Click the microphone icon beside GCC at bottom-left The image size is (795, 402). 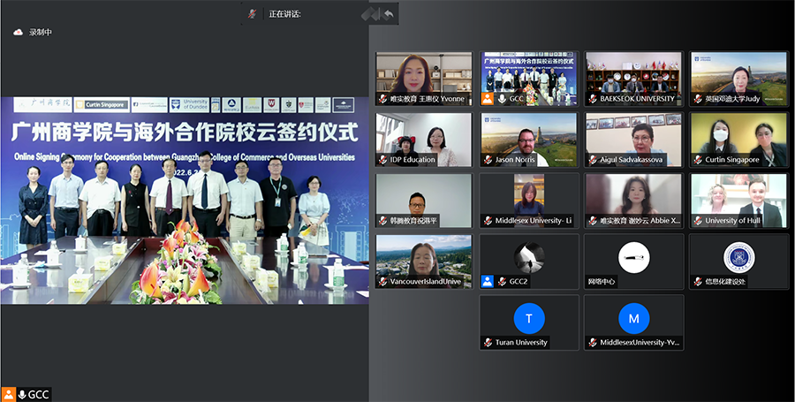pos(22,394)
